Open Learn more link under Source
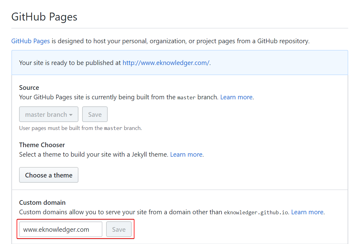Image resolution: width=355 pixels, height=244 pixels. (236, 97)
